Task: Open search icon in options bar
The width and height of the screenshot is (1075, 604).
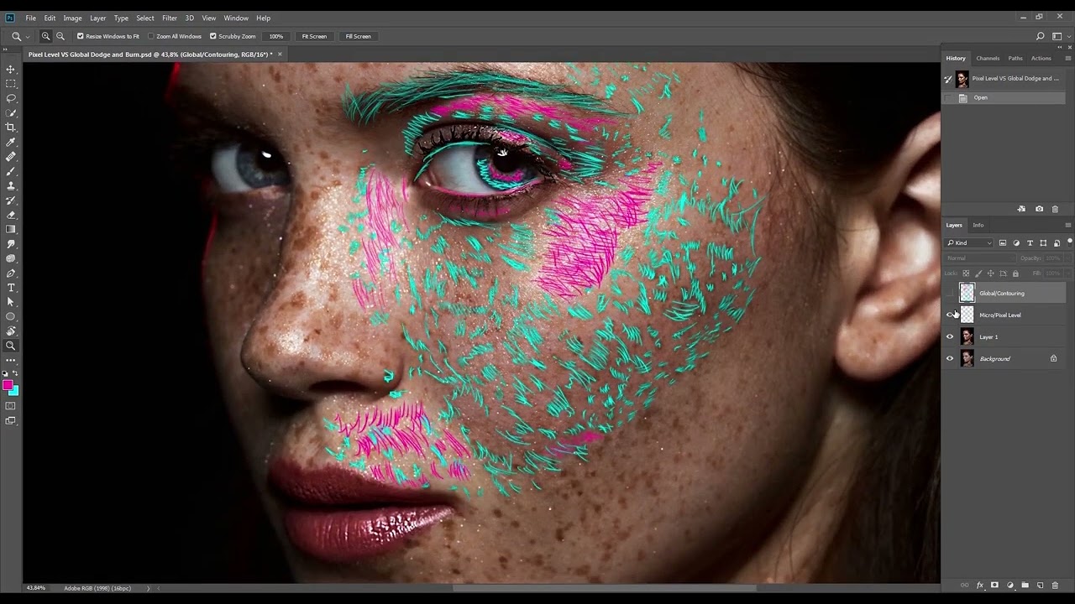Action: 1040,36
